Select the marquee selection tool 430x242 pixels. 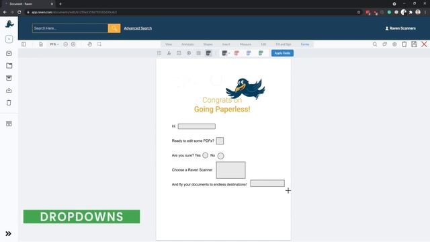[99, 44]
